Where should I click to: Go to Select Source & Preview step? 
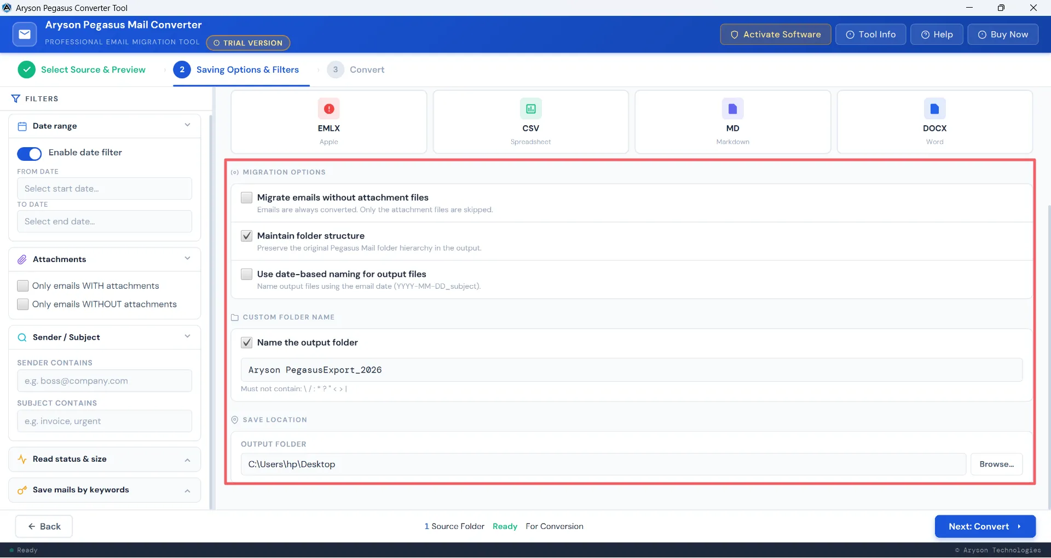click(x=82, y=69)
